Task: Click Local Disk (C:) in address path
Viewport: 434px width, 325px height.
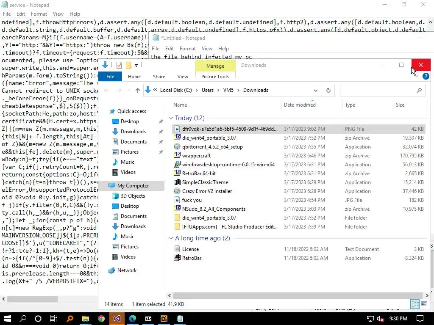Action: click(x=176, y=90)
